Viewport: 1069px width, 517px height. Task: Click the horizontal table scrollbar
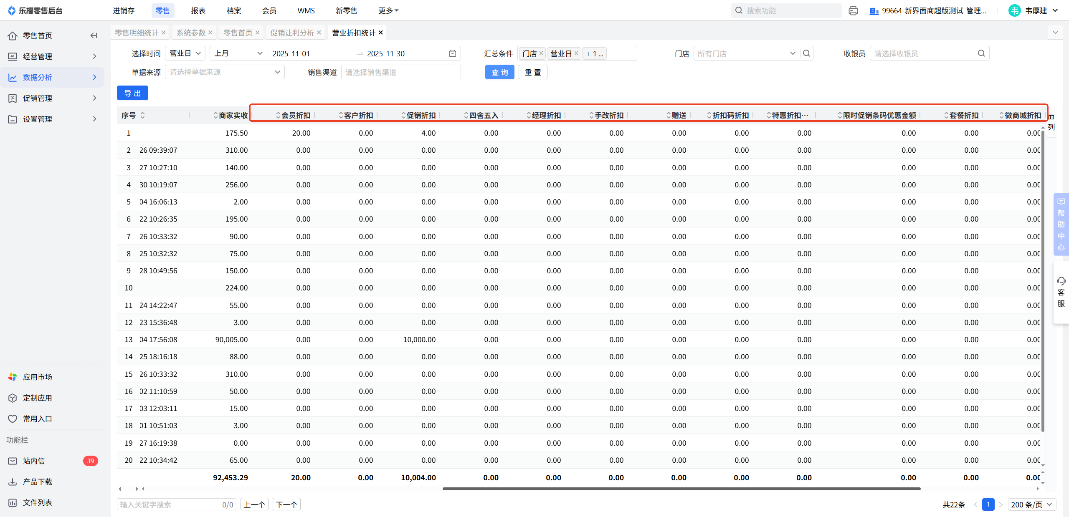[x=681, y=489]
